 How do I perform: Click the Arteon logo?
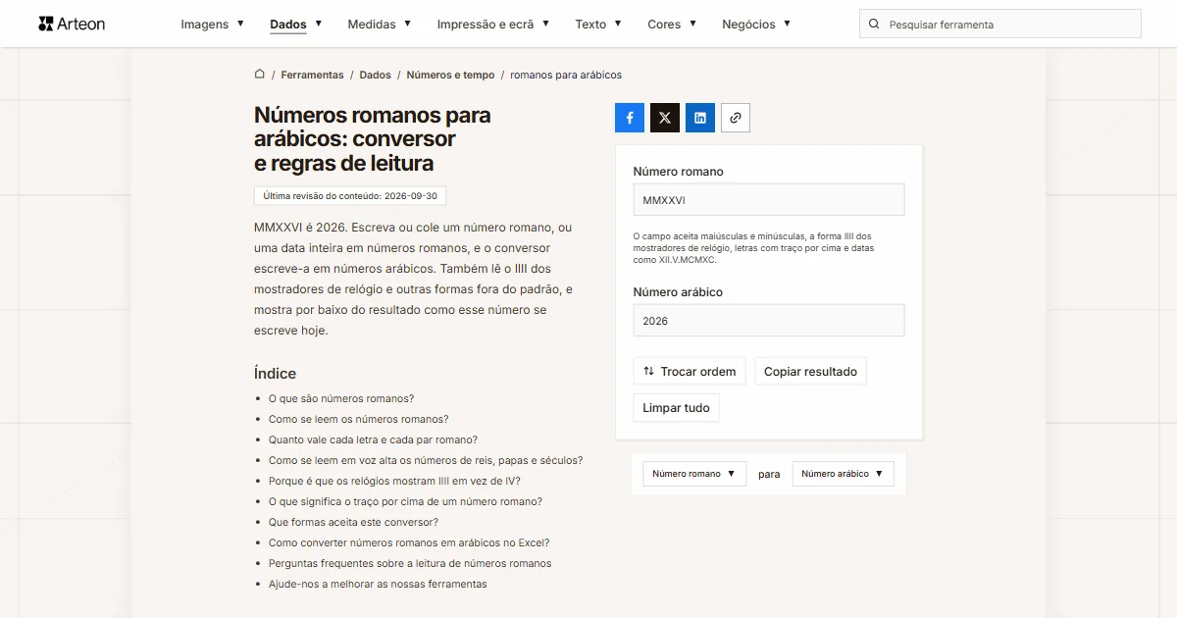tap(72, 24)
